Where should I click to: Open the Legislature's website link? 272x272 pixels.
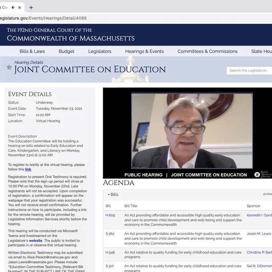click(36, 241)
